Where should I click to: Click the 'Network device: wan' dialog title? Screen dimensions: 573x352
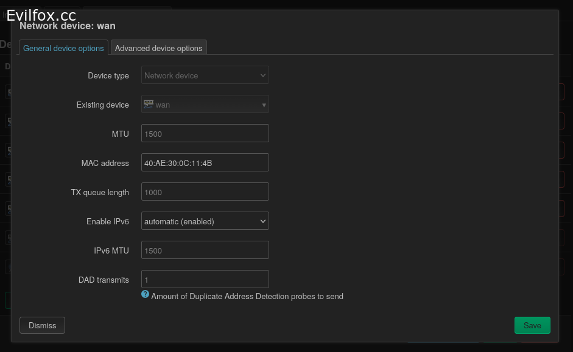click(x=68, y=26)
